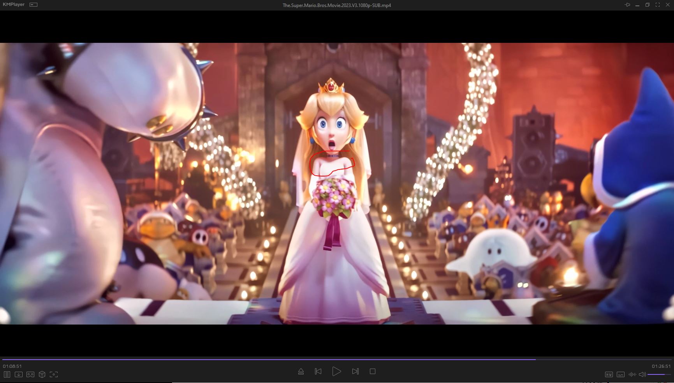674x383 pixels.
Task: Mute audio with the speaker icon
Action: (x=642, y=374)
